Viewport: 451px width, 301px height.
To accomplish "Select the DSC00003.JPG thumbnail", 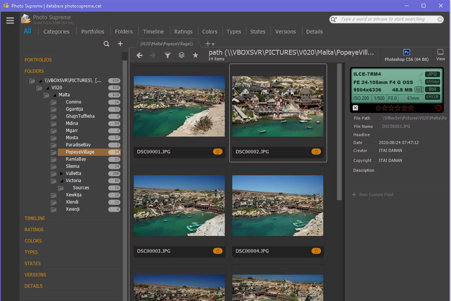I will click(x=180, y=206).
